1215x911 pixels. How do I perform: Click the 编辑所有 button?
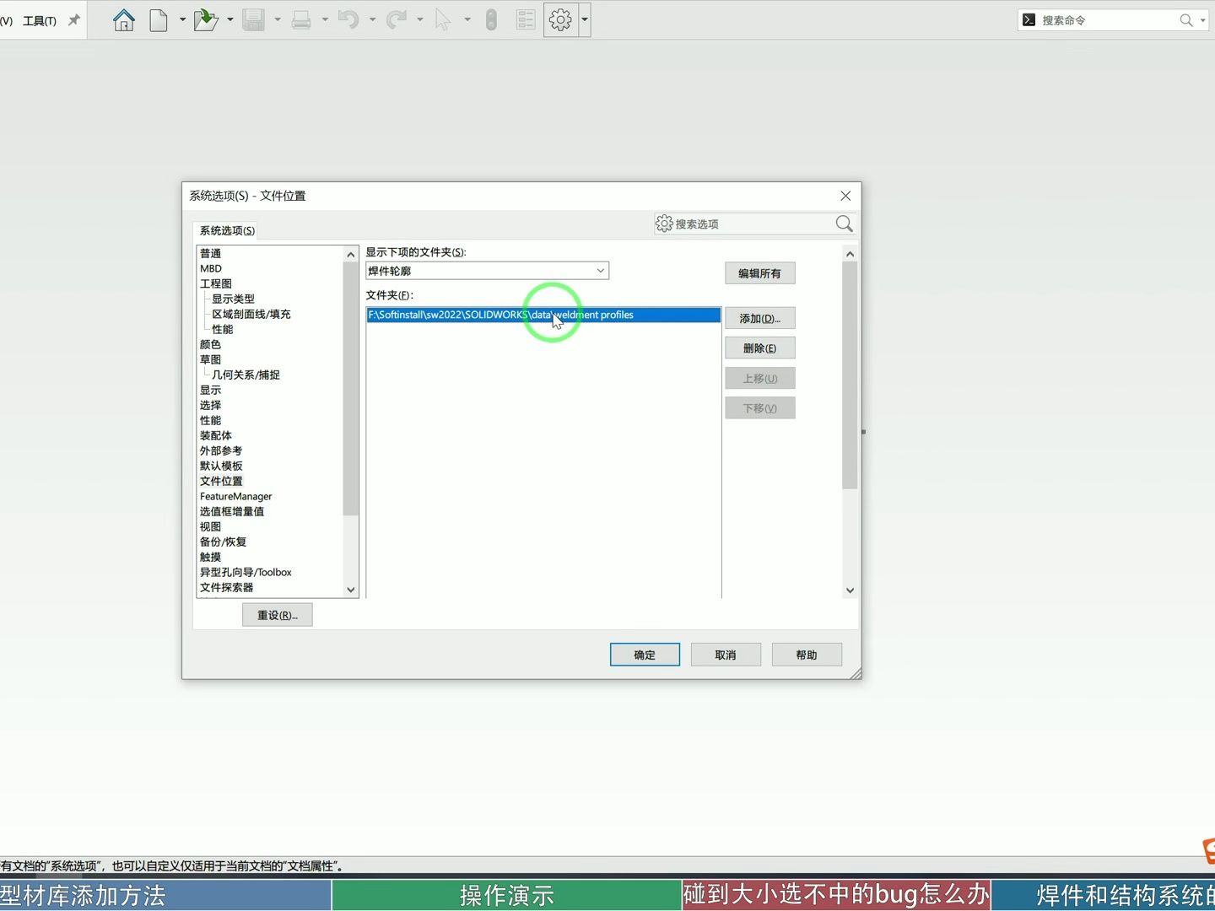point(759,273)
